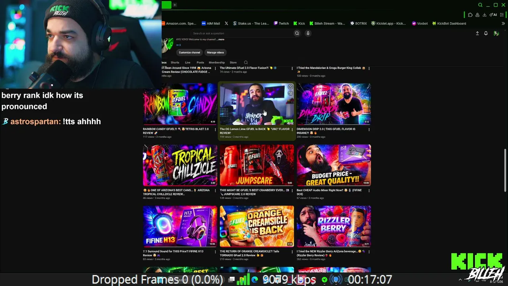Open options menu for OG Lemon Lime GFUEL video
The image size is (508, 286).
pos(292,129)
